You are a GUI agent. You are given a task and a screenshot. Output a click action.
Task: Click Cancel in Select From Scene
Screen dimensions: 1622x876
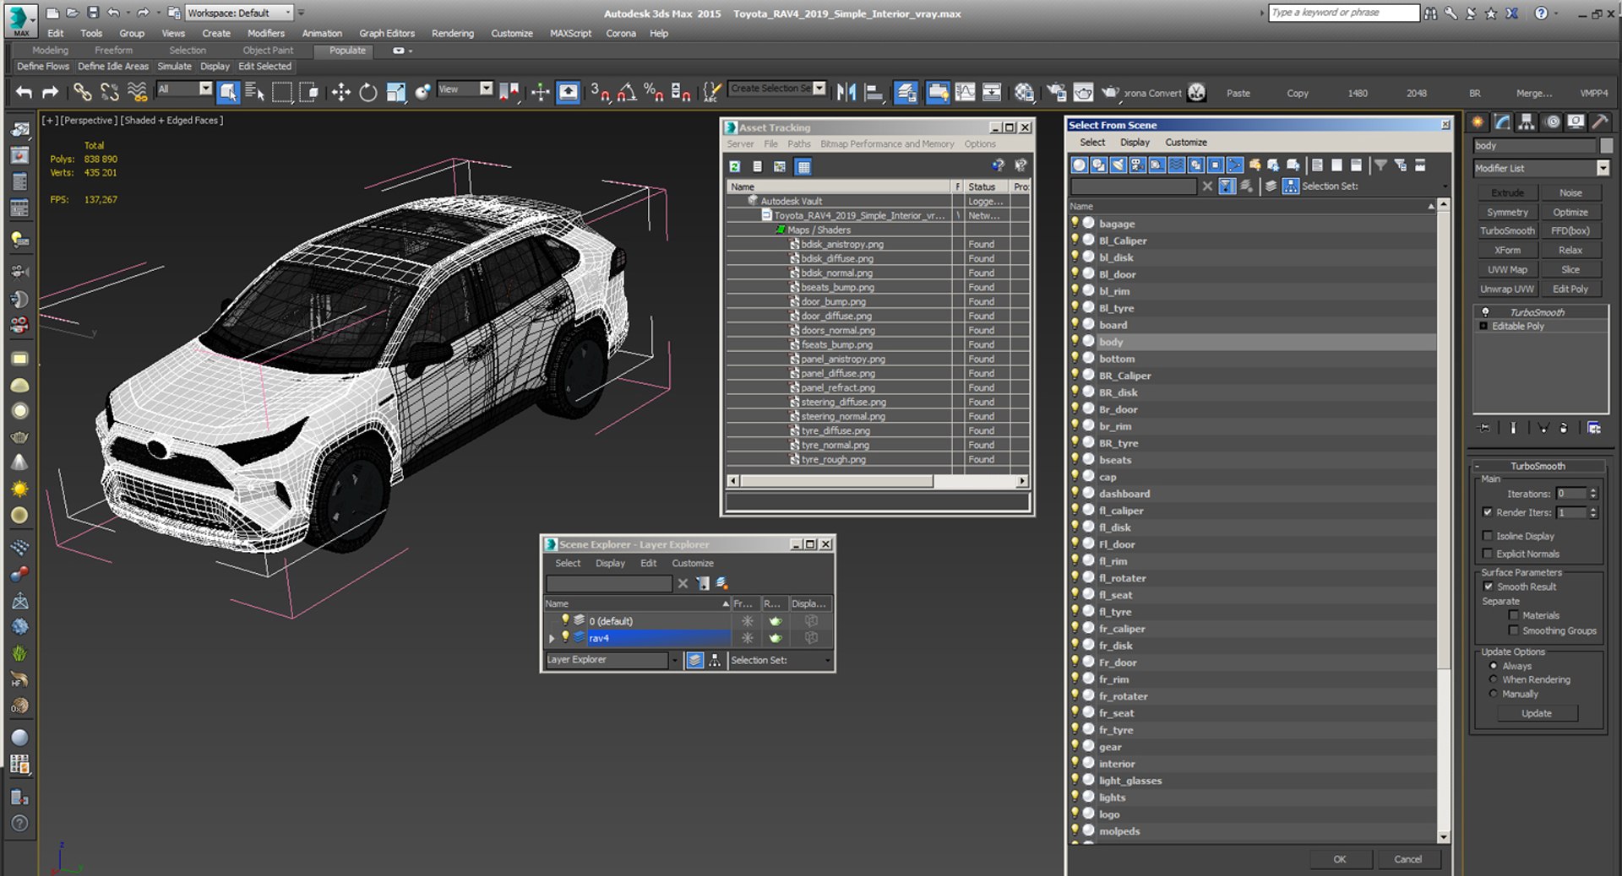[1407, 859]
